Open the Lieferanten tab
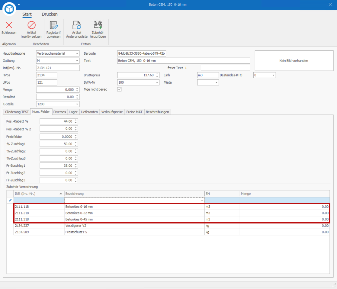Image resolution: width=337 pixels, height=289 pixels. (x=89, y=112)
